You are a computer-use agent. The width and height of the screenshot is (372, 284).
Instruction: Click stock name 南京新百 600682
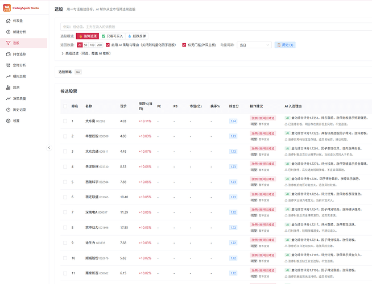[97, 273]
